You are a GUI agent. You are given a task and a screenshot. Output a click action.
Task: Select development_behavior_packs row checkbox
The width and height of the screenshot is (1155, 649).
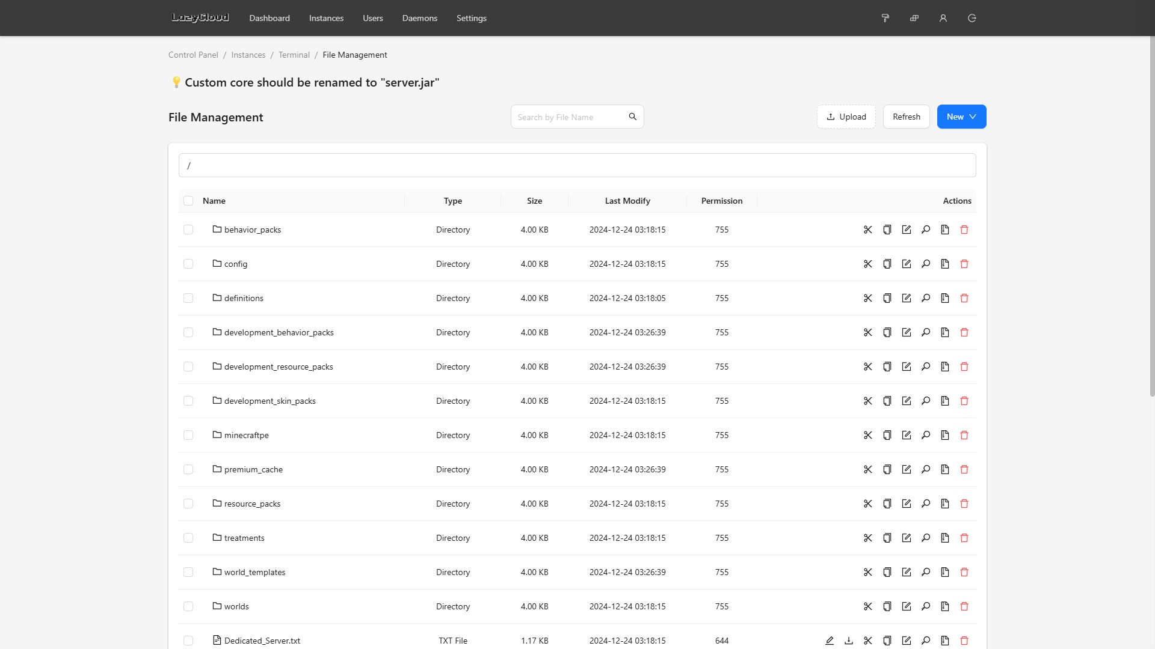[188, 332]
